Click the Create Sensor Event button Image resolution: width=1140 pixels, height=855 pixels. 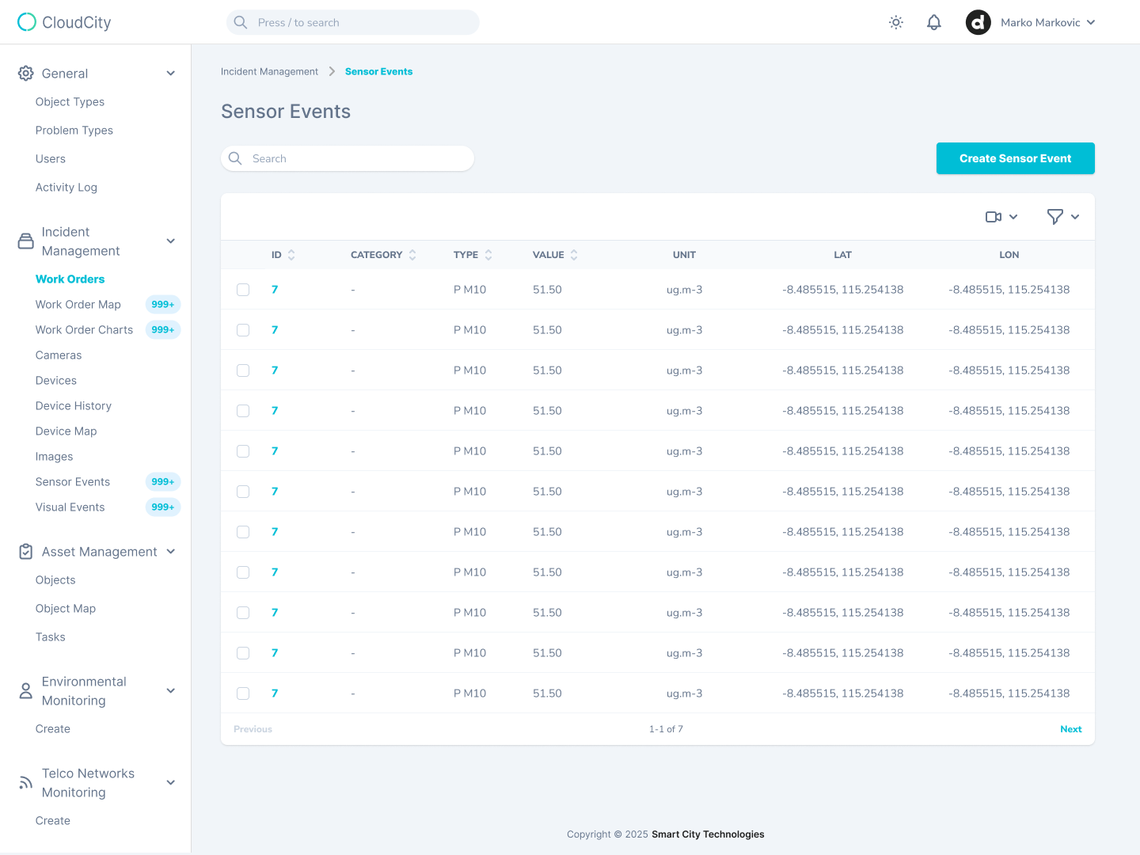coord(1015,158)
